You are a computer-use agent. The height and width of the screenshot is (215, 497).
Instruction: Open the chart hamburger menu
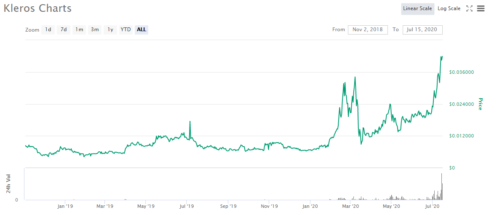[x=481, y=8]
